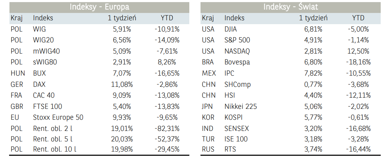This screenshot has width=387, height=161.
Task: Click the DAX weekly value 11,08%
Action: coord(122,84)
